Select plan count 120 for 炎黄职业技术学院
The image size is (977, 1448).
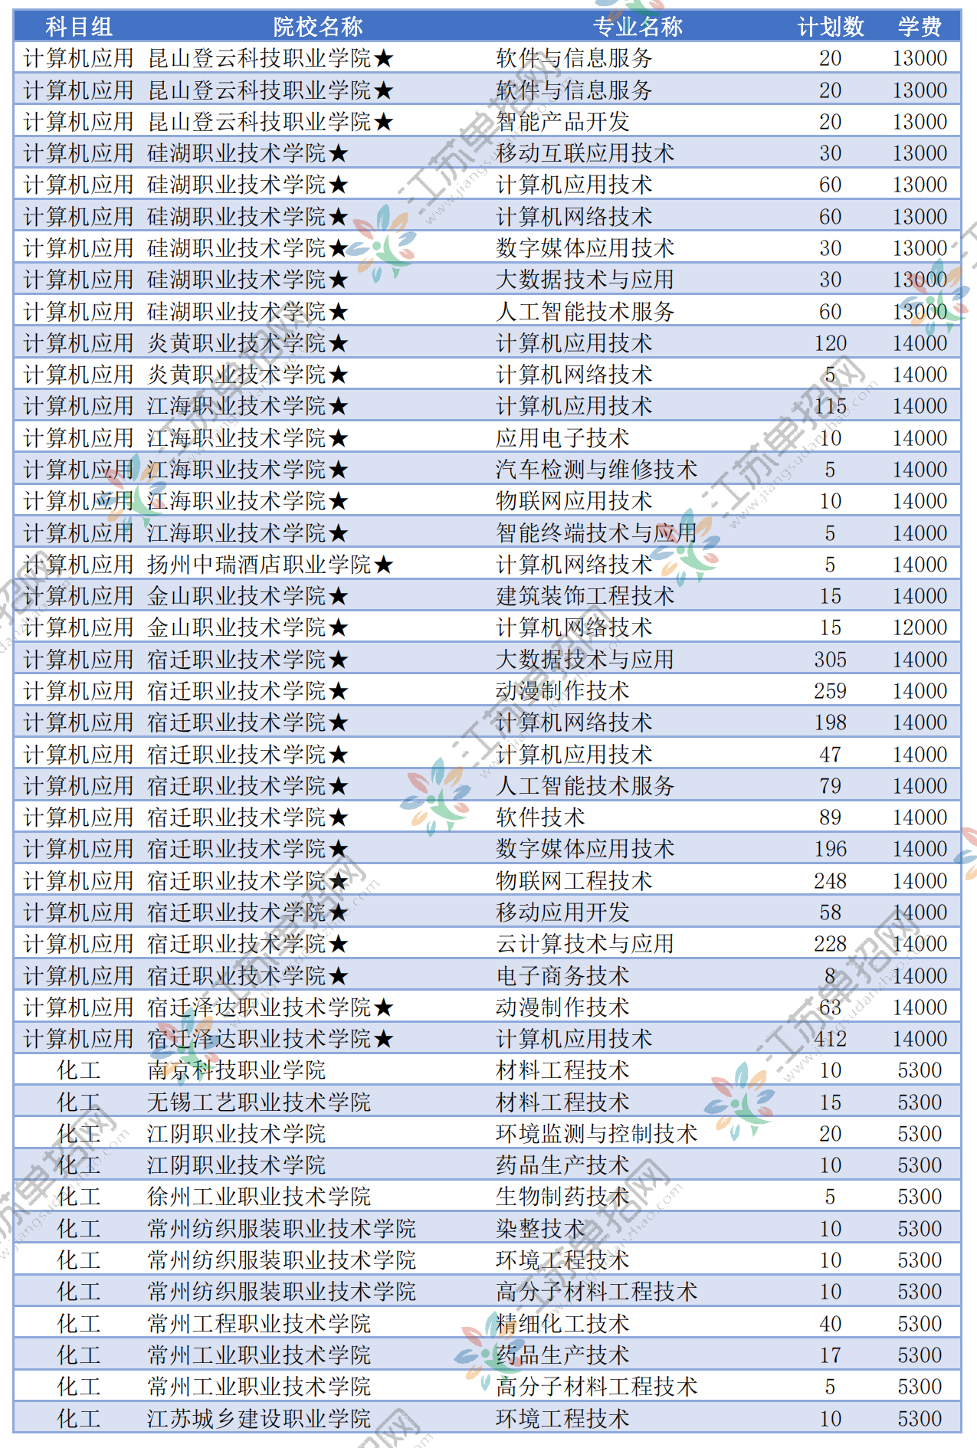click(x=831, y=343)
